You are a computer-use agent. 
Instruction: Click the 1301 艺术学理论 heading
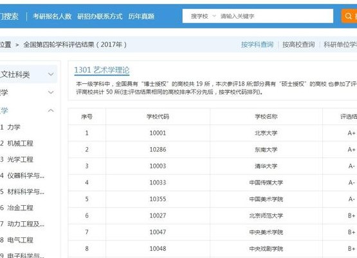pos(102,70)
